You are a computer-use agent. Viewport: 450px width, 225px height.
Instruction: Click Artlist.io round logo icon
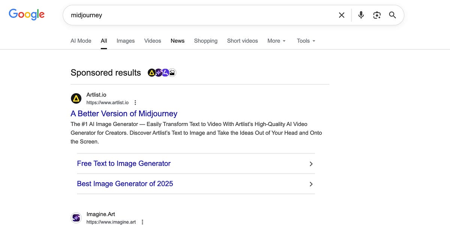(76, 99)
